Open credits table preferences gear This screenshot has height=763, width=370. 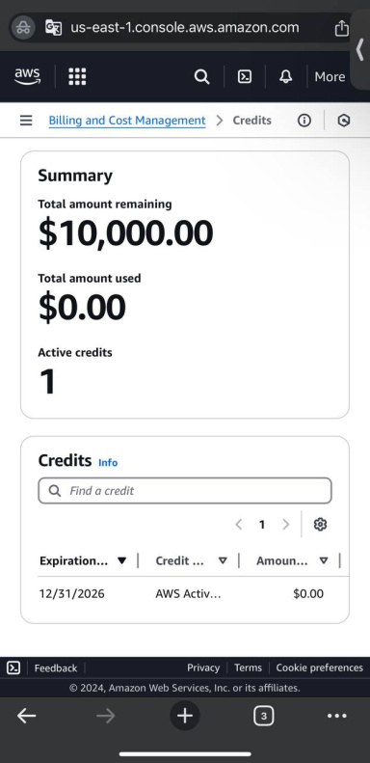(x=320, y=524)
